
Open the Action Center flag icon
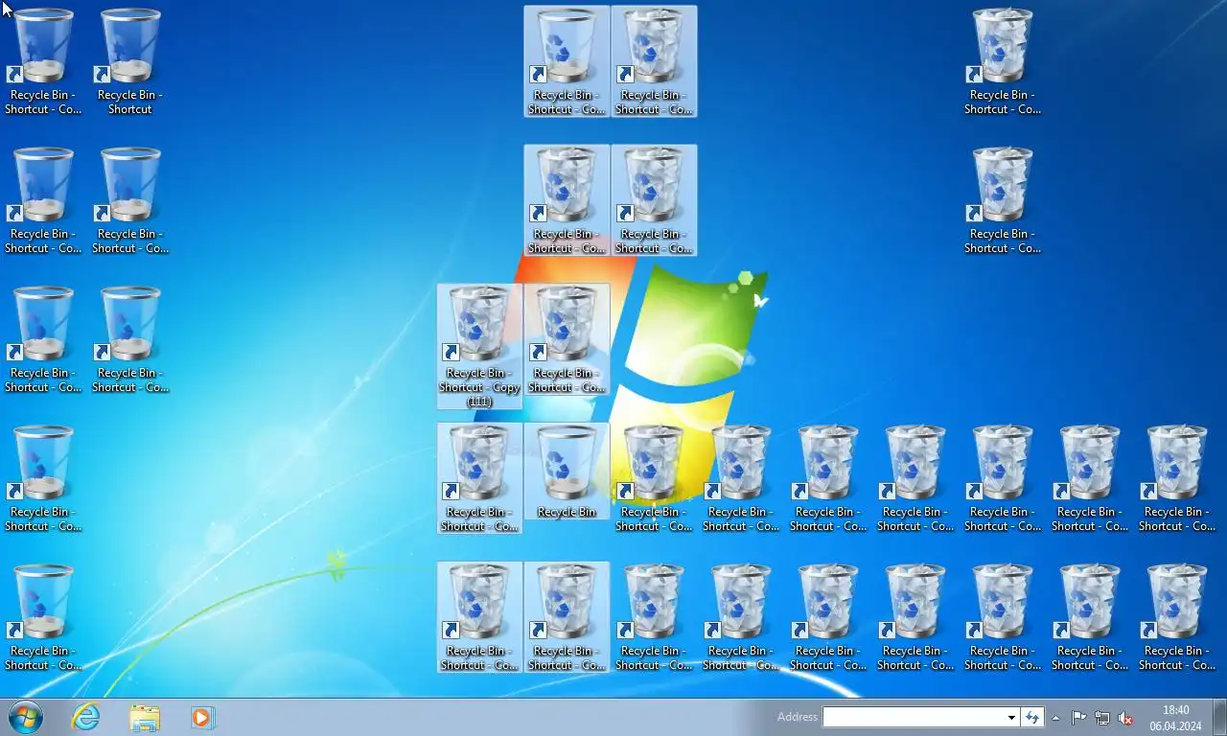point(1078,718)
